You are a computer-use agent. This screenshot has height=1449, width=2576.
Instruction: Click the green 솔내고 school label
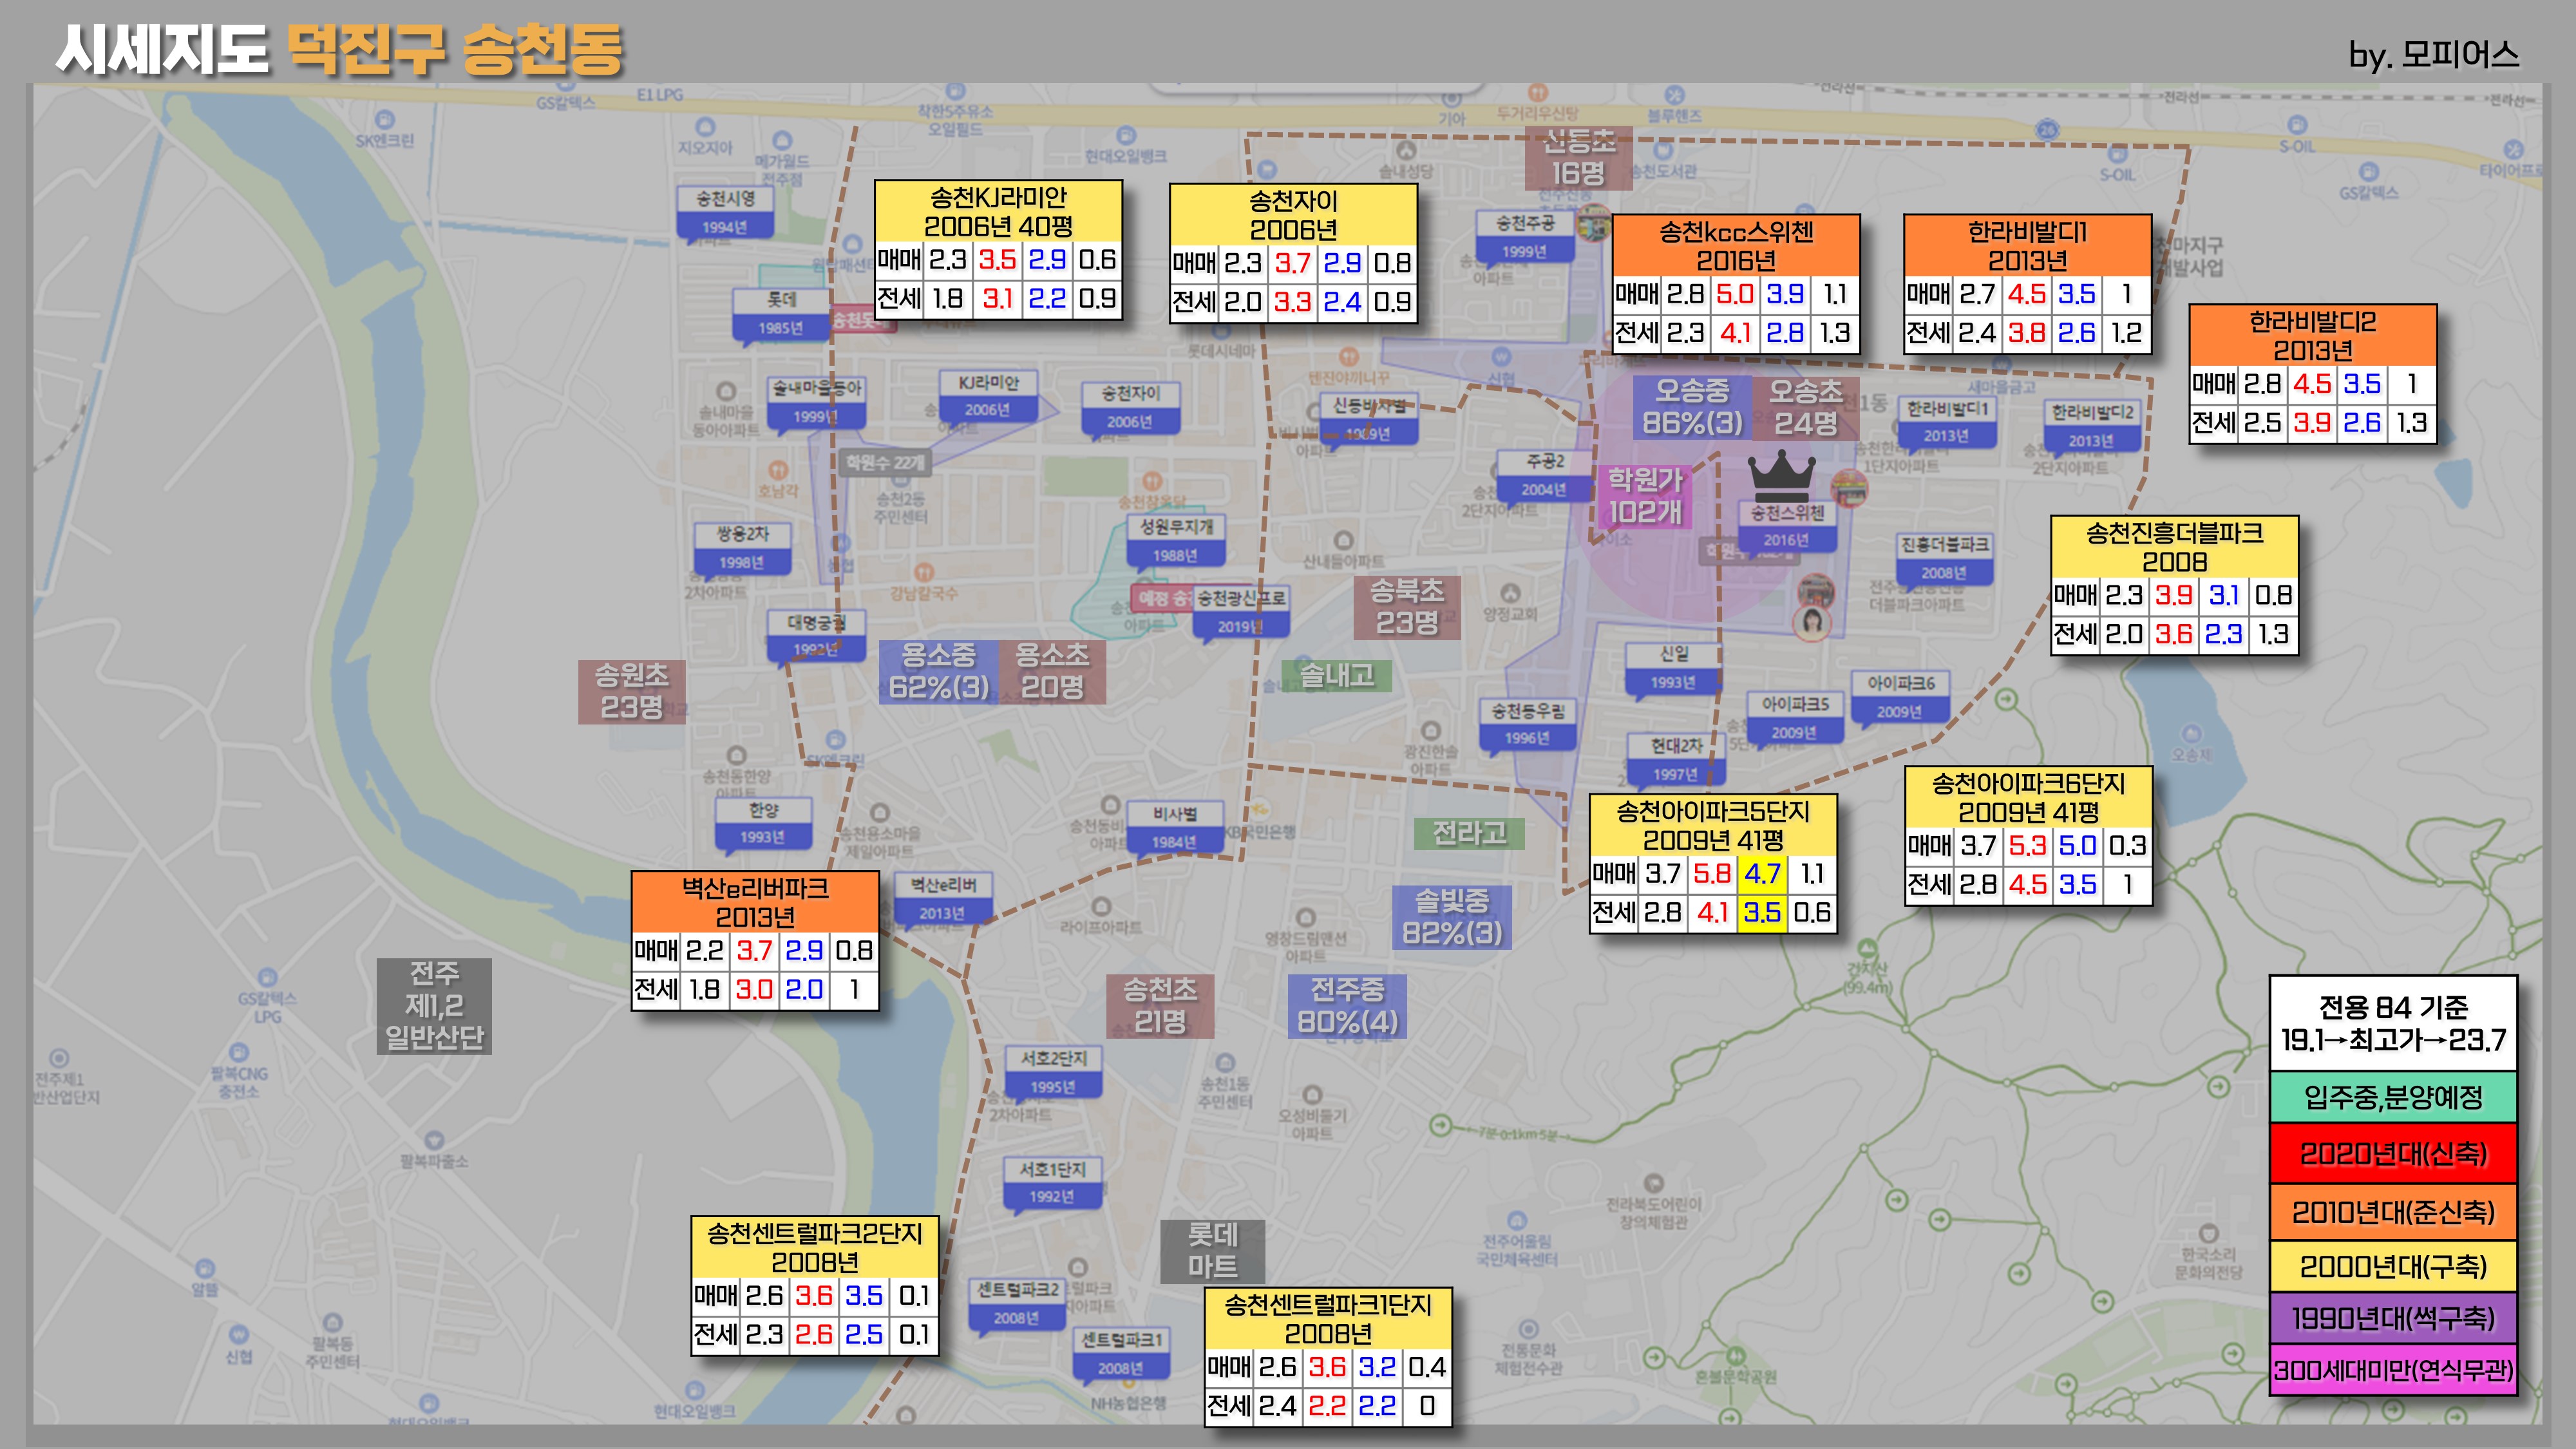[1337, 677]
